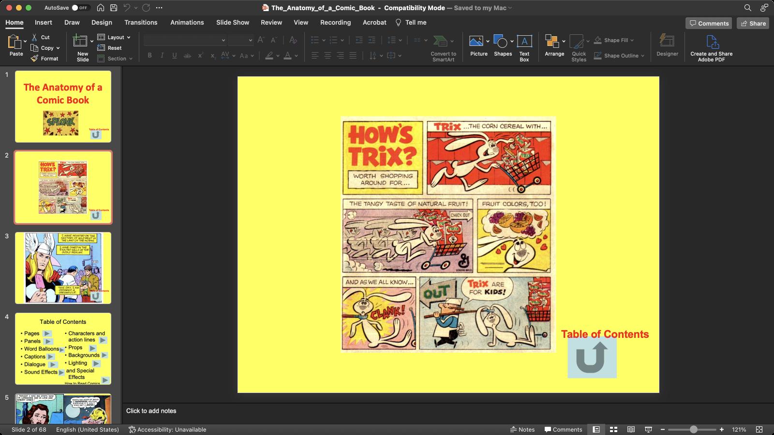
Task: Open the Acrobat tab
Action: pos(374,22)
